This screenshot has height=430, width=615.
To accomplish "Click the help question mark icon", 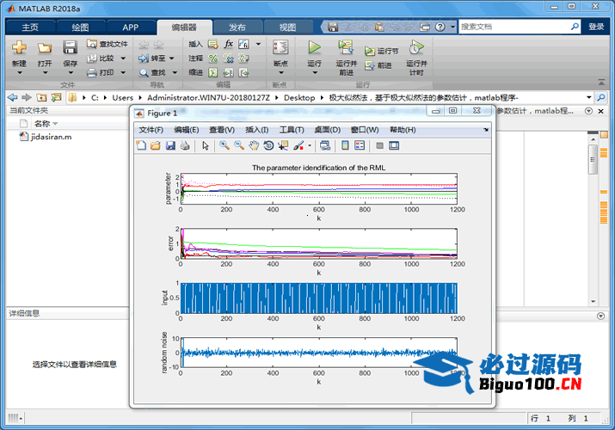I will pyautogui.click(x=440, y=27).
